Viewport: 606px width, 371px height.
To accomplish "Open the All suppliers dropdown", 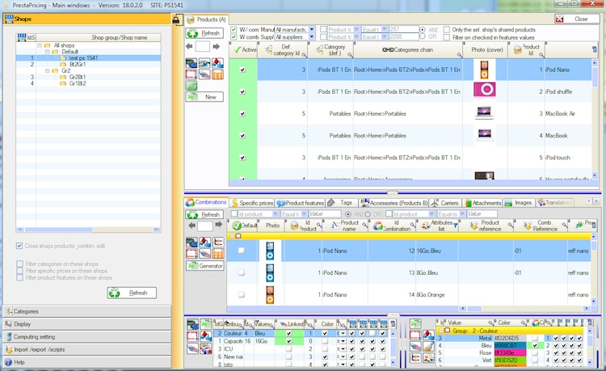I will (x=312, y=37).
